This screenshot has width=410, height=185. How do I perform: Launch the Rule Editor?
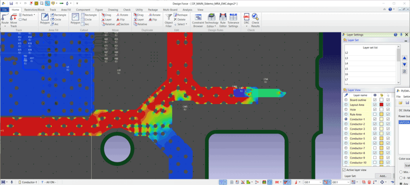pos(223,19)
